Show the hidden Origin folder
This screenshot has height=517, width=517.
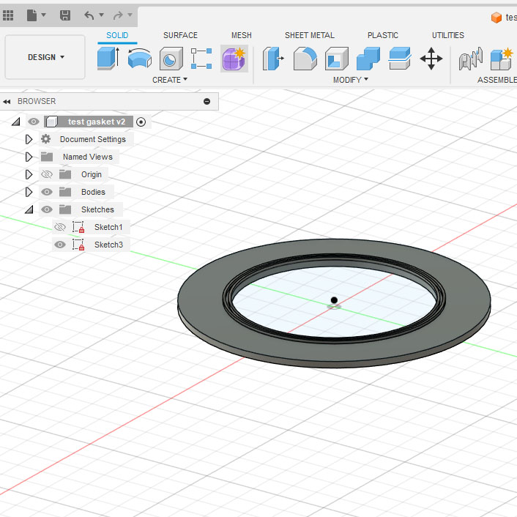tap(46, 174)
